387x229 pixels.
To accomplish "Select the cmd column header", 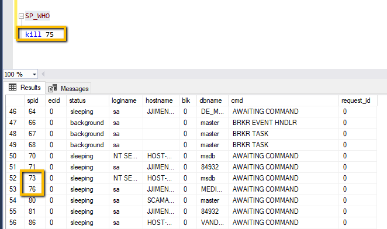I will point(284,100).
